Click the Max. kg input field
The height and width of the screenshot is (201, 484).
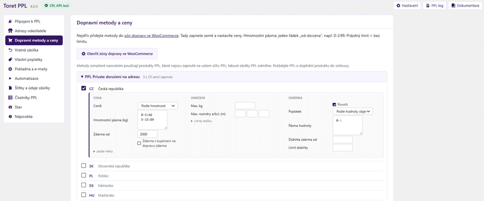[x=245, y=106]
